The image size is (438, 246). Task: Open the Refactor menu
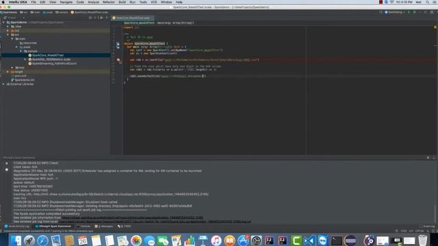pyautogui.click(x=109, y=2)
